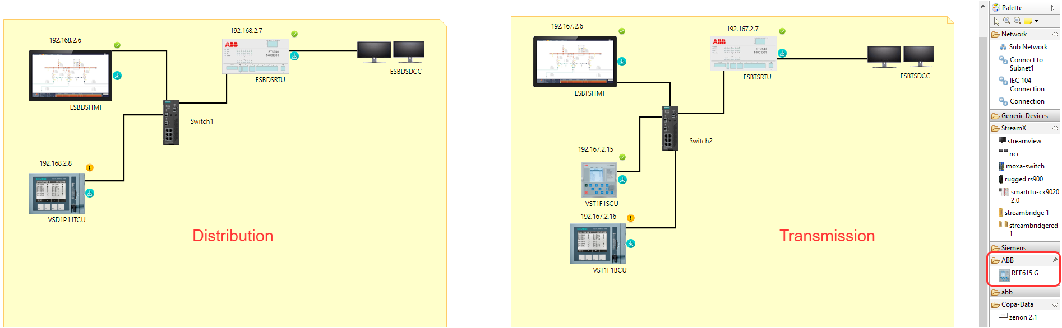Toggle pin on the Network drawer
The height and width of the screenshot is (328, 1062).
(x=1055, y=35)
